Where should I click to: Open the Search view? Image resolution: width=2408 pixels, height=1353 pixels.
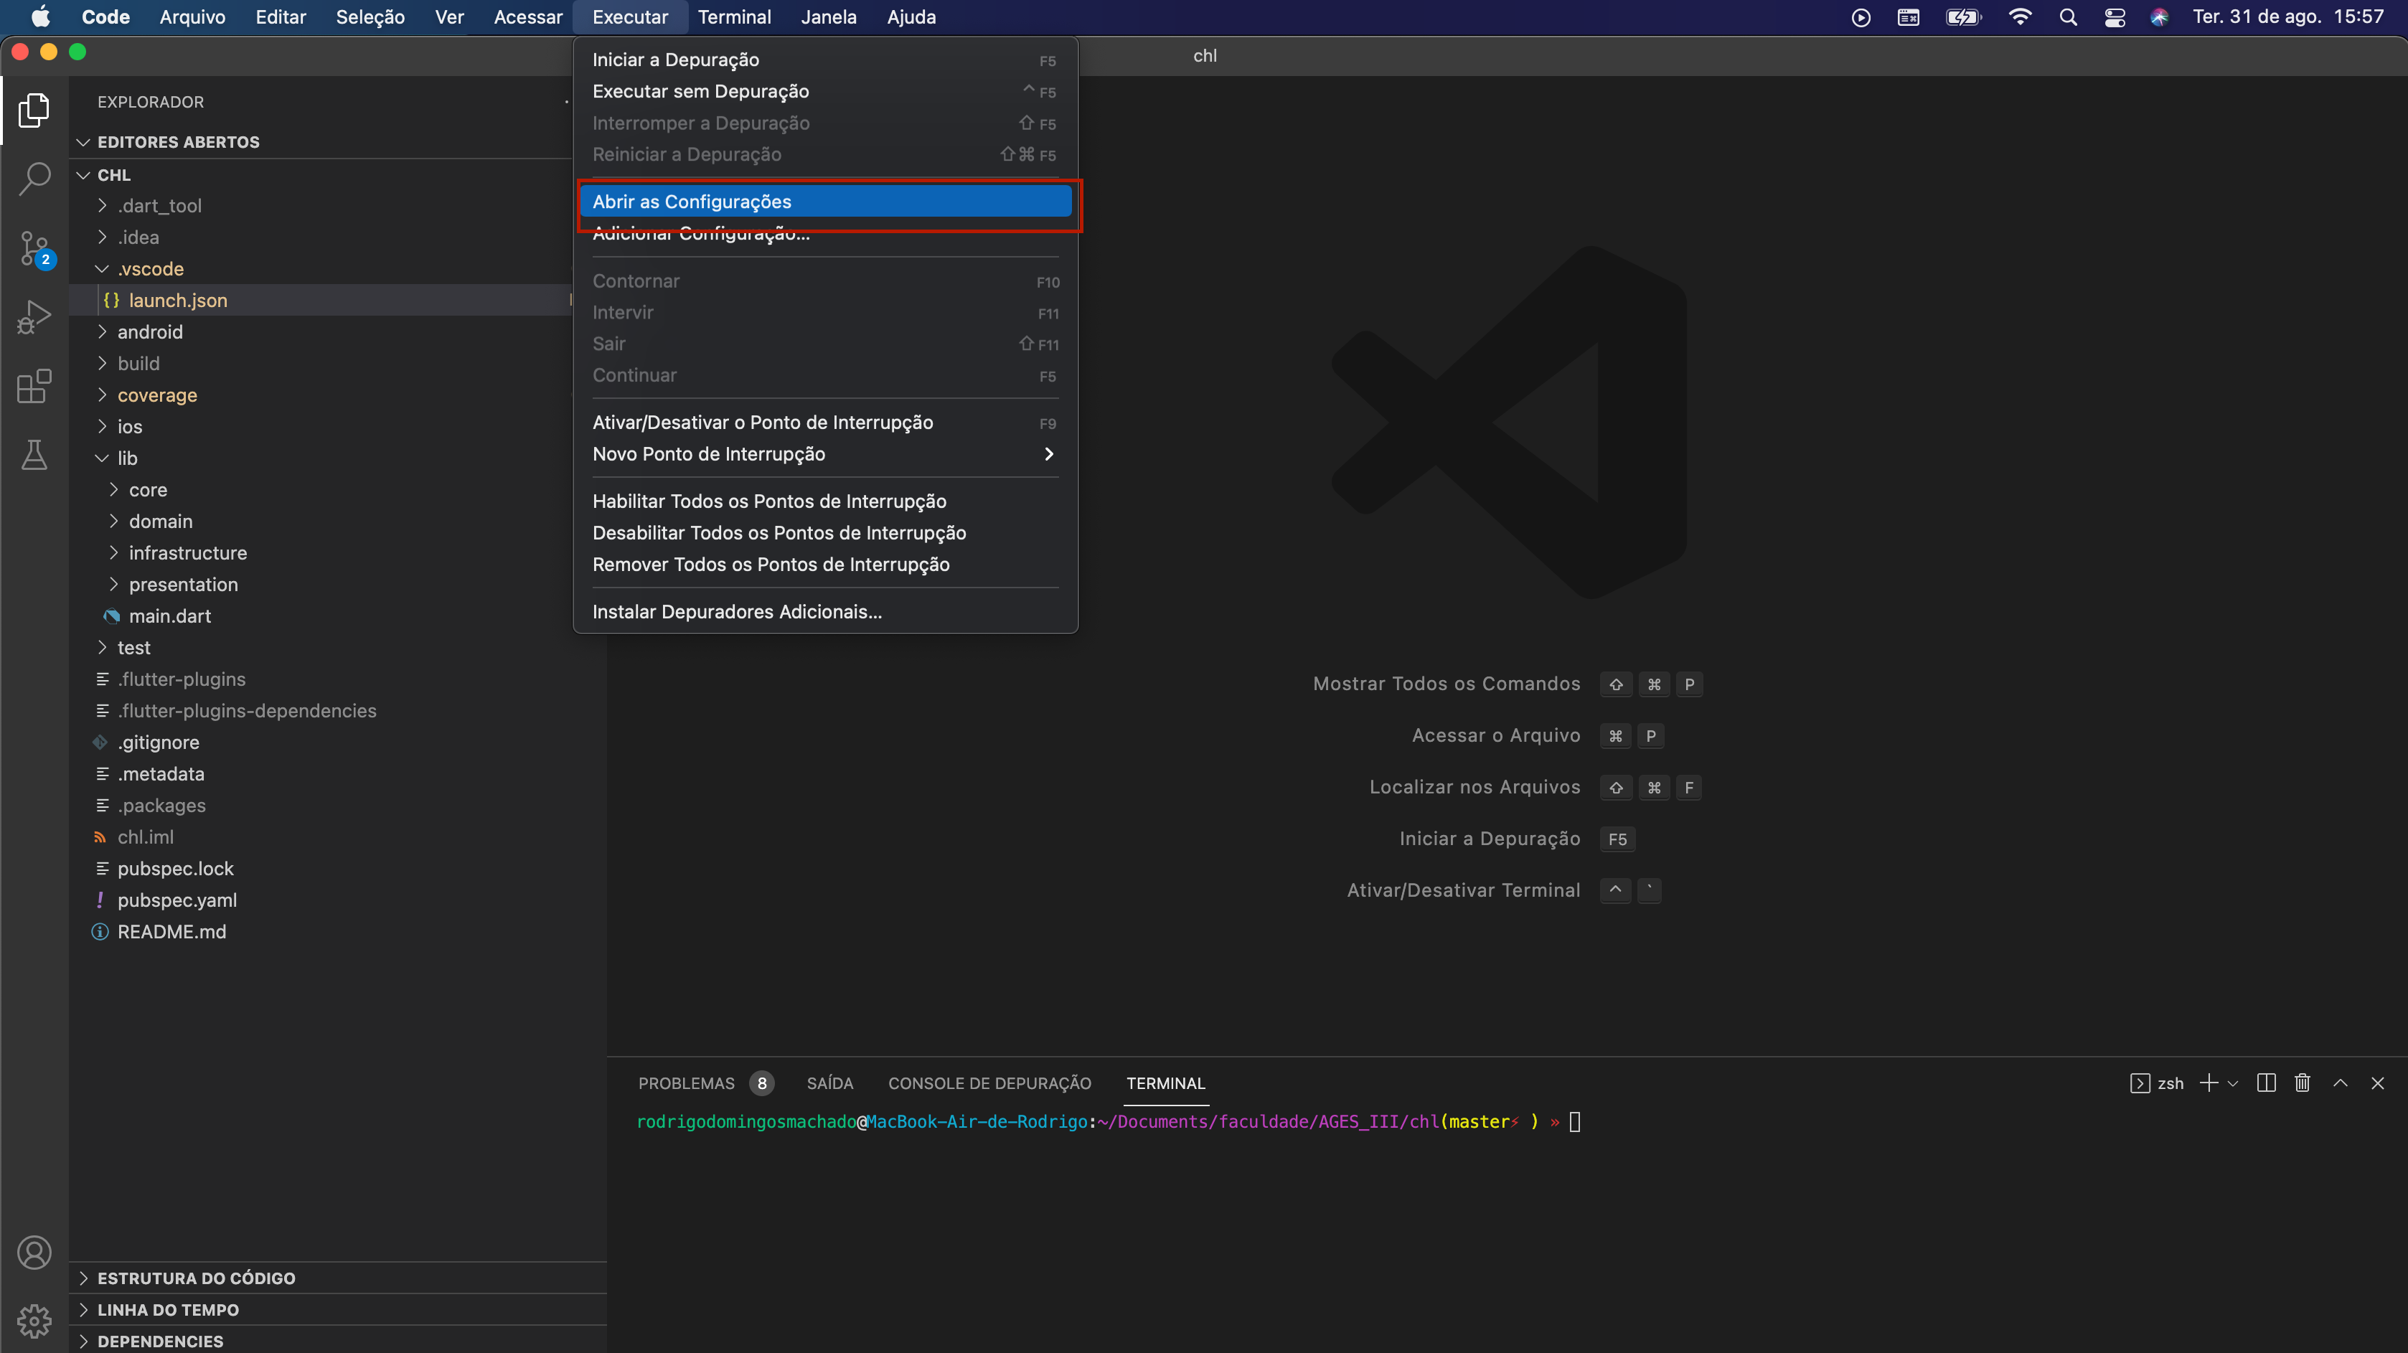[34, 179]
